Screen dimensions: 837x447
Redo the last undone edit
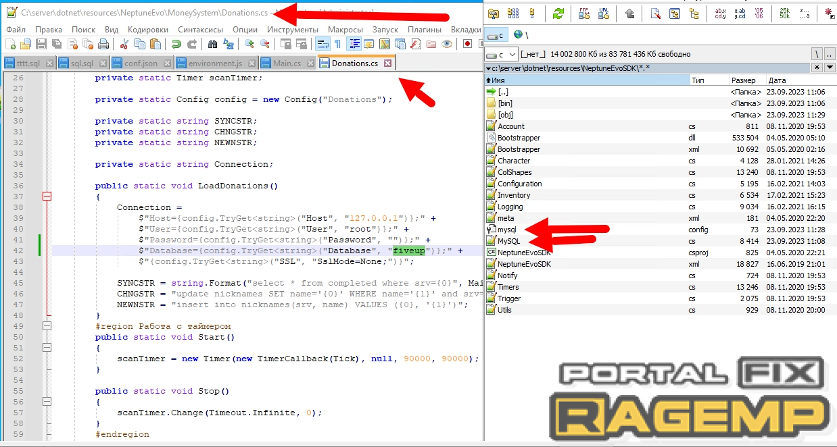[191, 44]
